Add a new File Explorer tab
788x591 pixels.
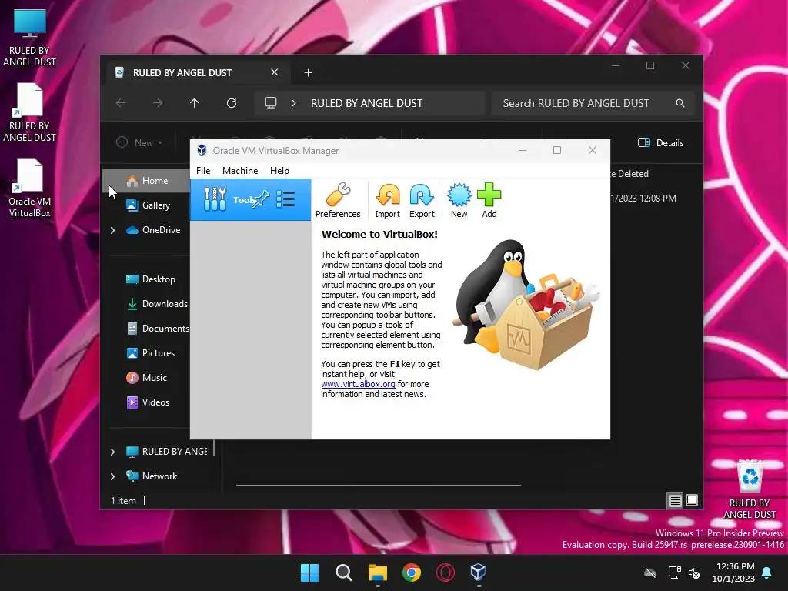[308, 73]
